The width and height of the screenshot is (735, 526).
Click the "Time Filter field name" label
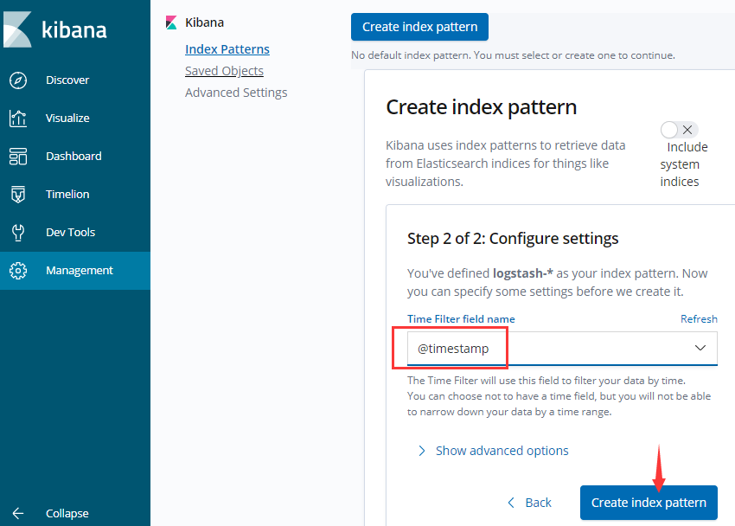point(461,318)
